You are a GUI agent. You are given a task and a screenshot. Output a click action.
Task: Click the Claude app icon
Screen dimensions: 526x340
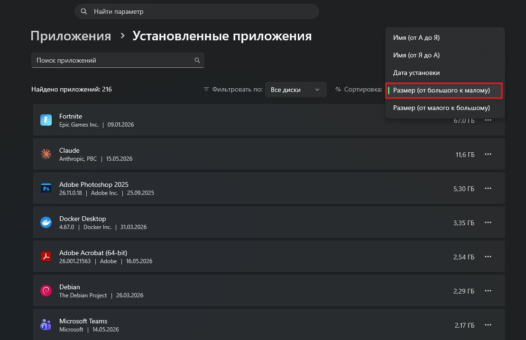pos(46,154)
